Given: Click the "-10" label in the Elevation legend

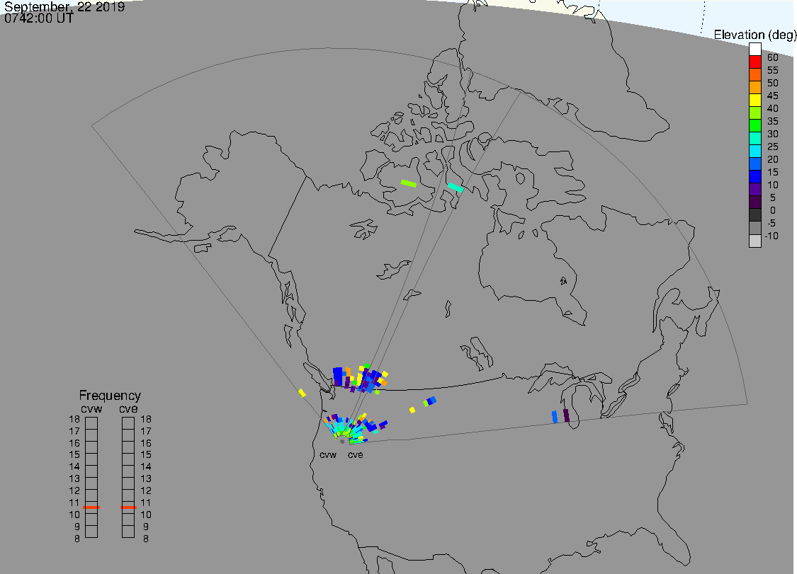Looking at the screenshot, I should tap(771, 236).
